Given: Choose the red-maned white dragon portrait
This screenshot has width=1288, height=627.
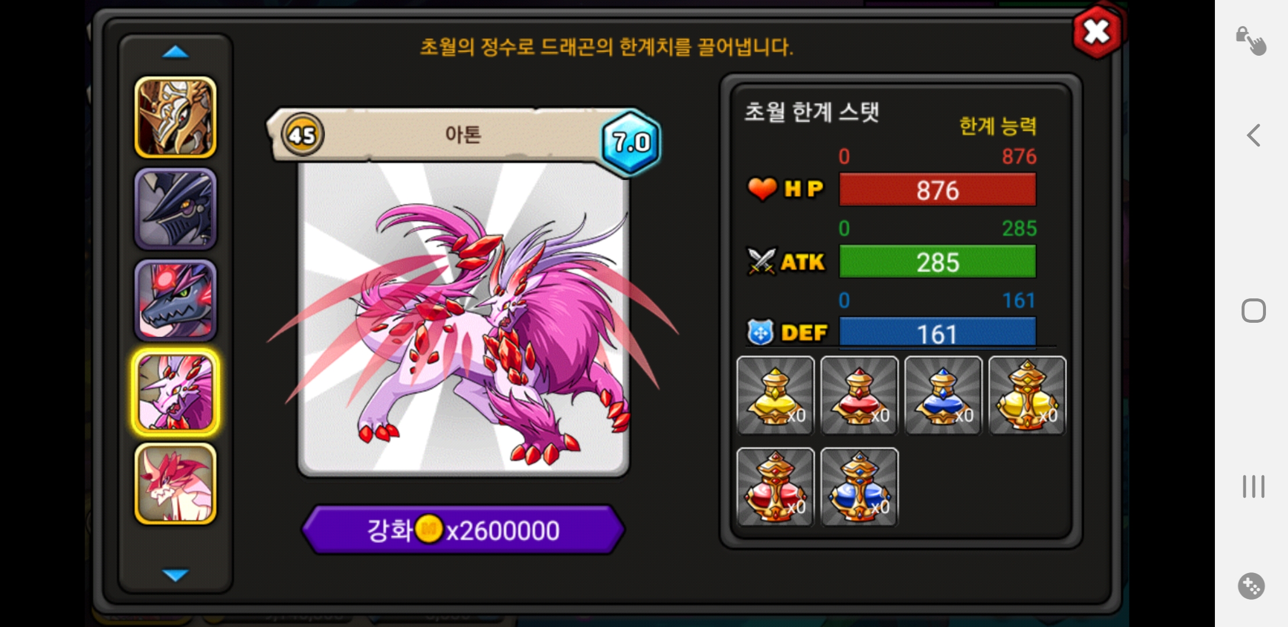Looking at the screenshot, I should click(176, 484).
